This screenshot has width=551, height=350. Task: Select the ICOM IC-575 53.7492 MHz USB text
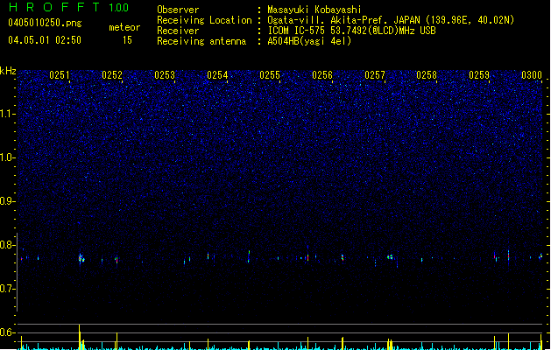click(x=352, y=31)
